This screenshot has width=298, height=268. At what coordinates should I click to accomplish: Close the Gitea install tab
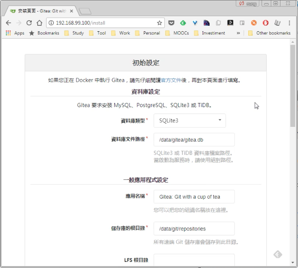tap(71, 11)
